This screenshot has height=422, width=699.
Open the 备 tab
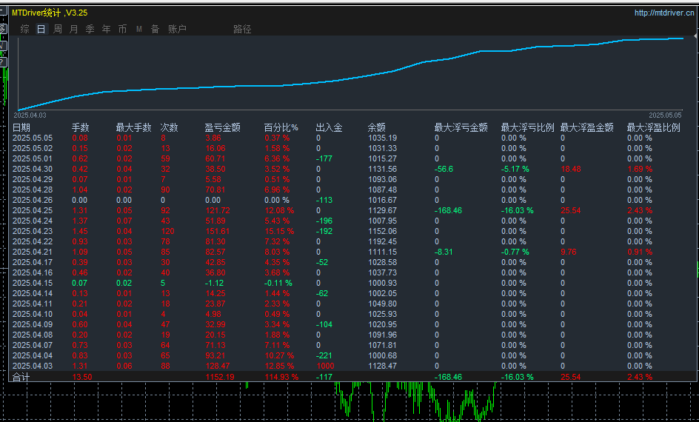tap(155, 30)
